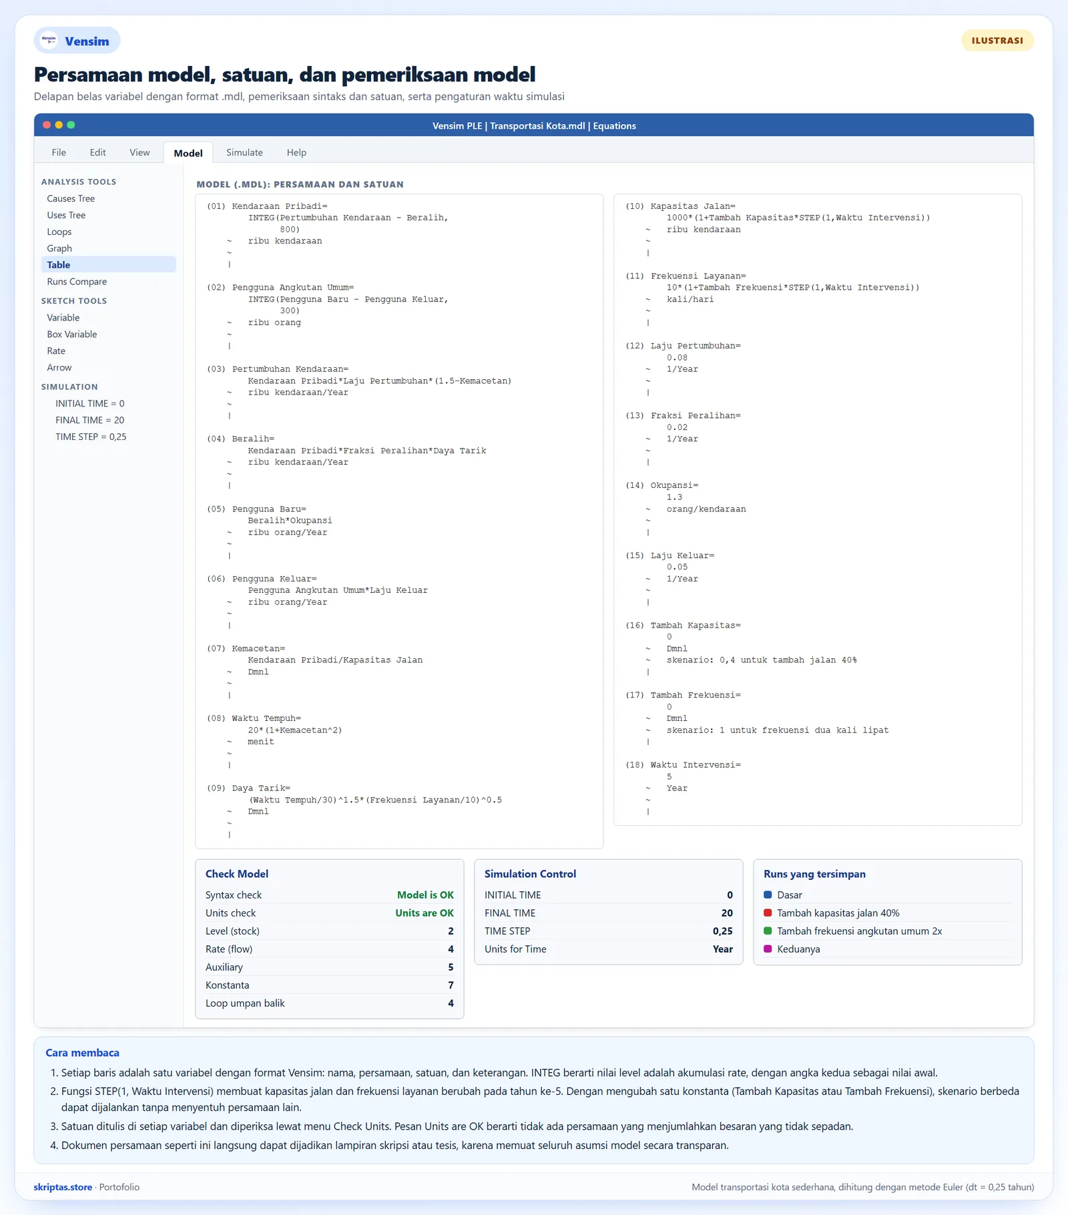This screenshot has height=1215, width=1068.
Task: Open the View menu
Action: [140, 152]
